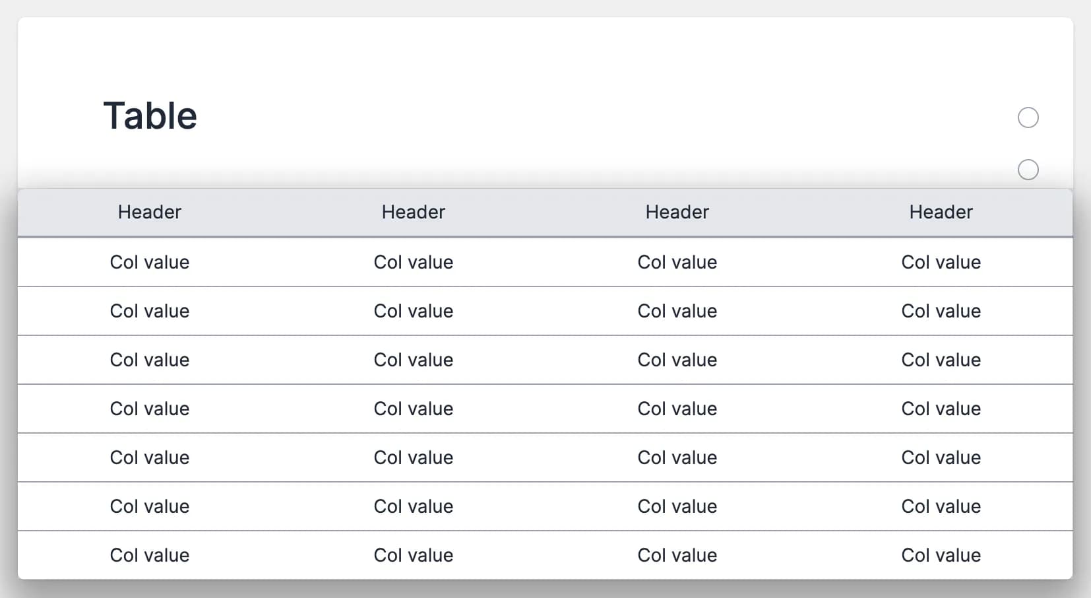Pick third row Col value in fourth column

pos(941,360)
